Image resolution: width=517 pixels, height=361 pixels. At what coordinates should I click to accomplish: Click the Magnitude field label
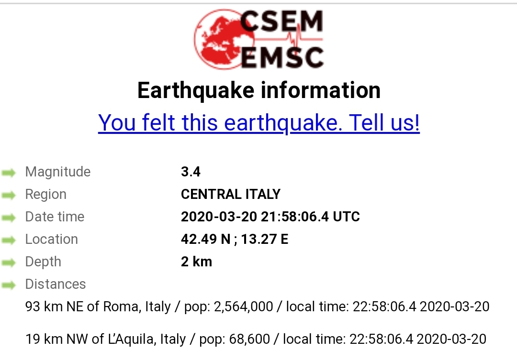[x=57, y=172]
